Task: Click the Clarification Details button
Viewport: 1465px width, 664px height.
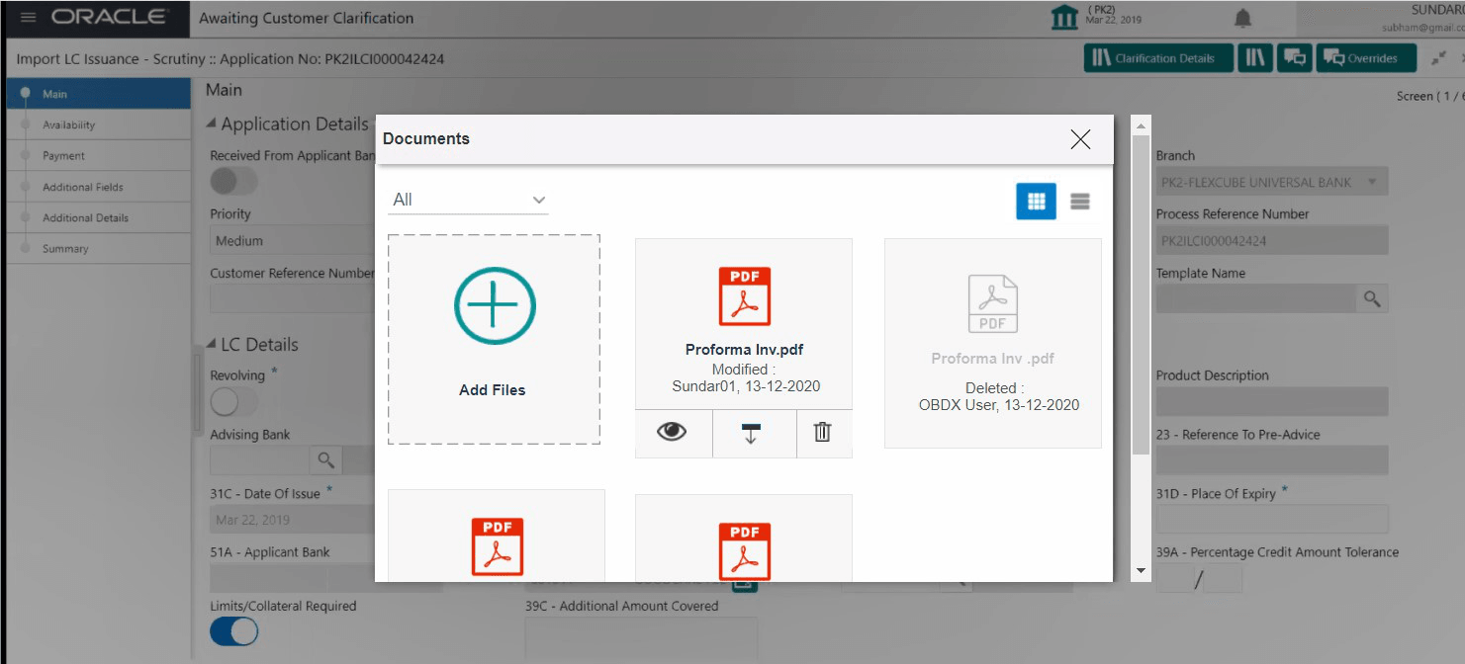Action: (x=1157, y=57)
